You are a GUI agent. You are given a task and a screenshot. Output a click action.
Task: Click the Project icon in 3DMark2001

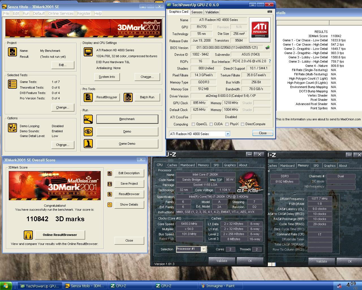pos(12,52)
